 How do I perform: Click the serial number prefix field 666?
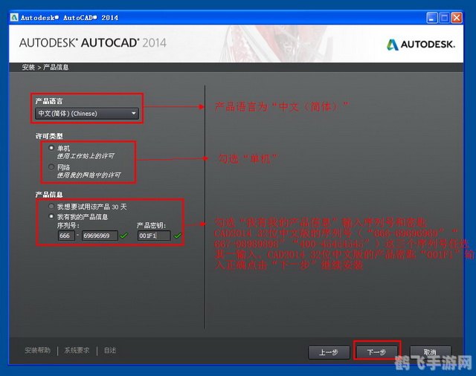pyautogui.click(x=66, y=236)
